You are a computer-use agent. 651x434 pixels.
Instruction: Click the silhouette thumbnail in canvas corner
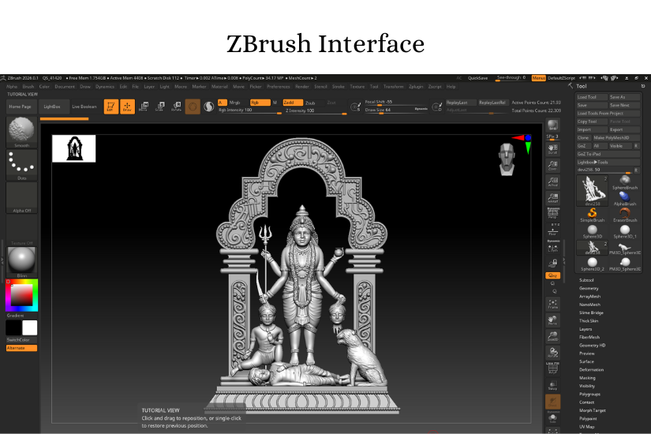pyautogui.click(x=74, y=148)
